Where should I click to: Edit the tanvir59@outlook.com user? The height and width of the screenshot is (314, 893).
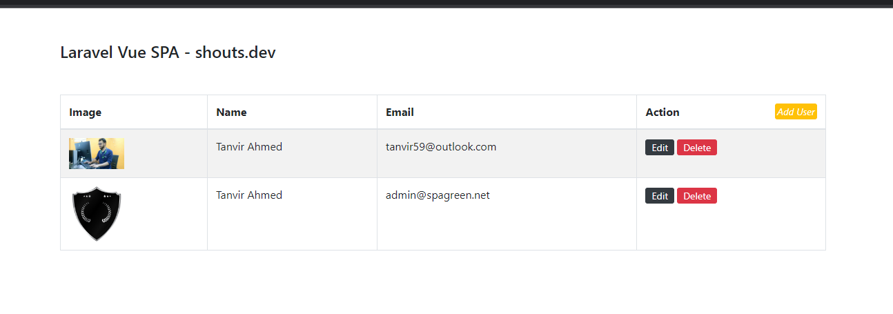click(x=660, y=148)
